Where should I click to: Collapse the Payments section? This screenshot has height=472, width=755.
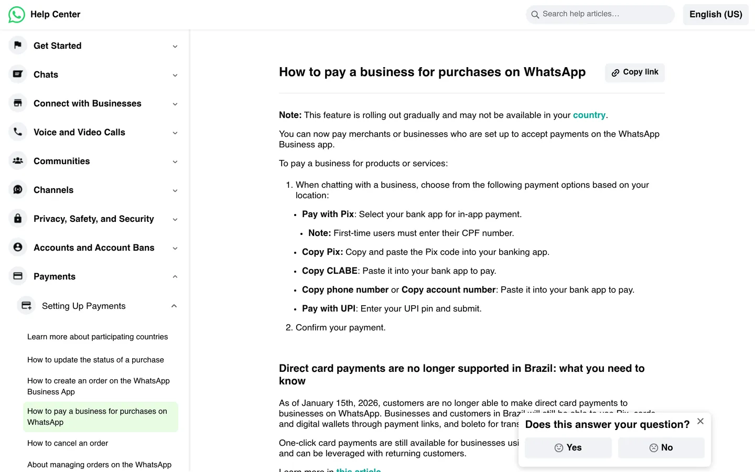(x=175, y=276)
